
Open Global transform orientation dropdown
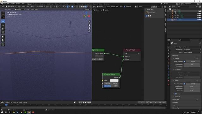tap(41, 7)
